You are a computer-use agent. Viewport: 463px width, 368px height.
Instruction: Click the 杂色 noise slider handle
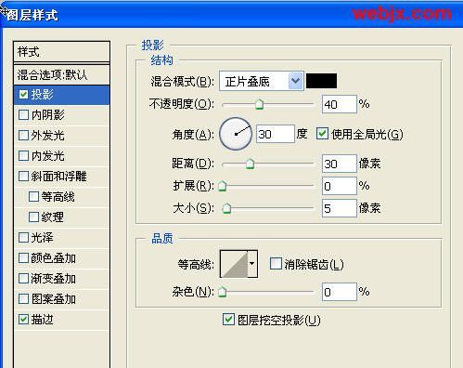pos(223,292)
